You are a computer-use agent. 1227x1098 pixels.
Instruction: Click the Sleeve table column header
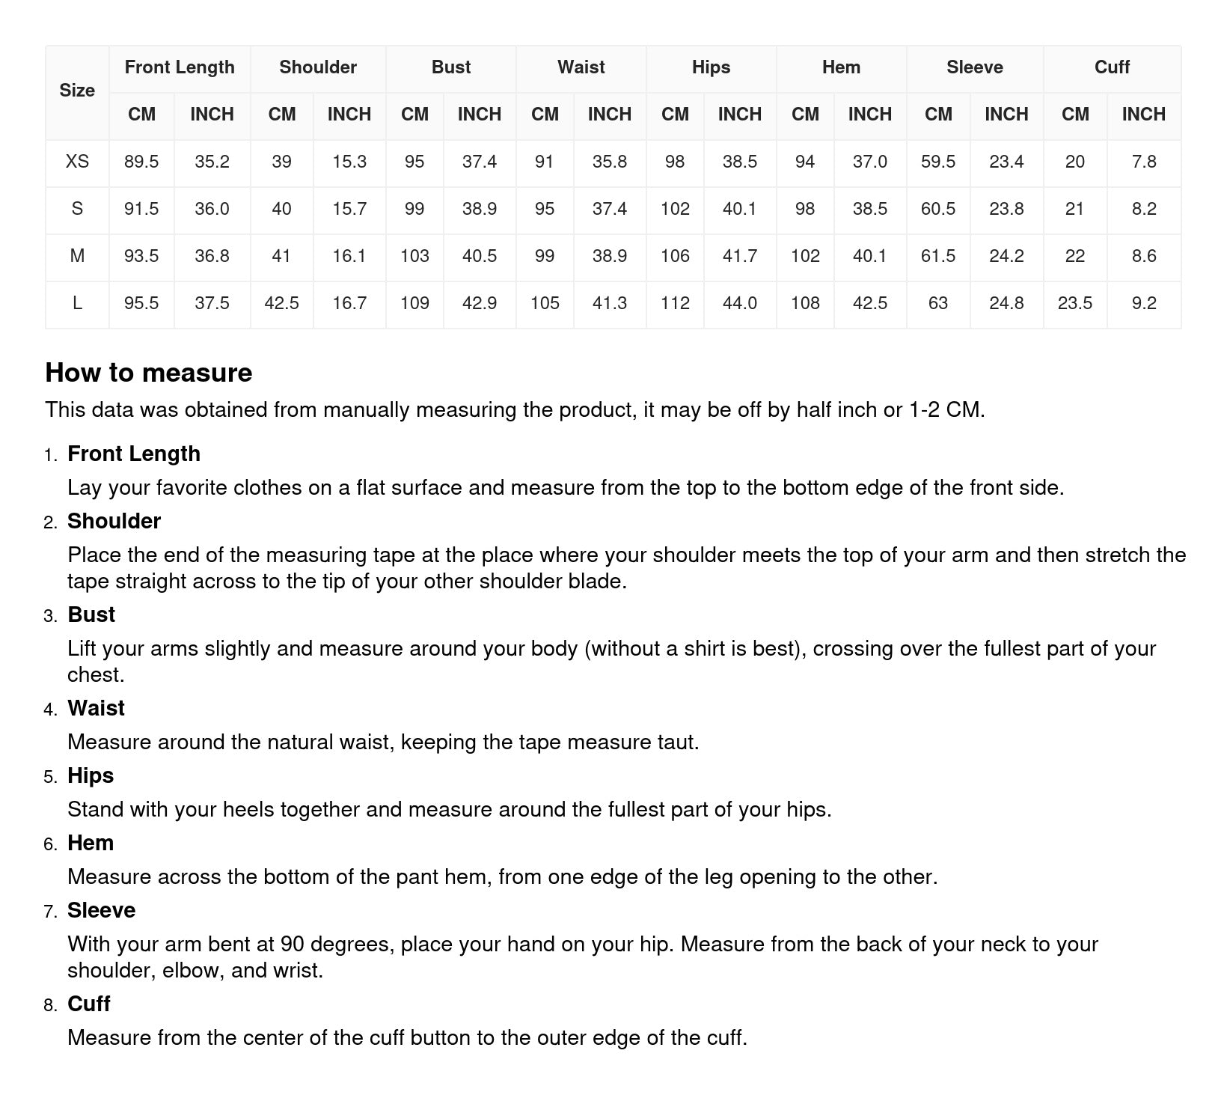974,67
